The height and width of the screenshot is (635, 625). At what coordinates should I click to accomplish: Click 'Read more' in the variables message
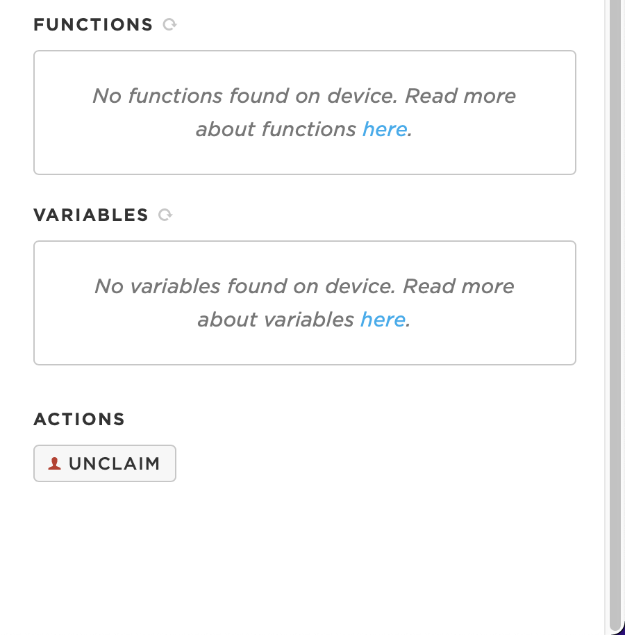tap(458, 286)
